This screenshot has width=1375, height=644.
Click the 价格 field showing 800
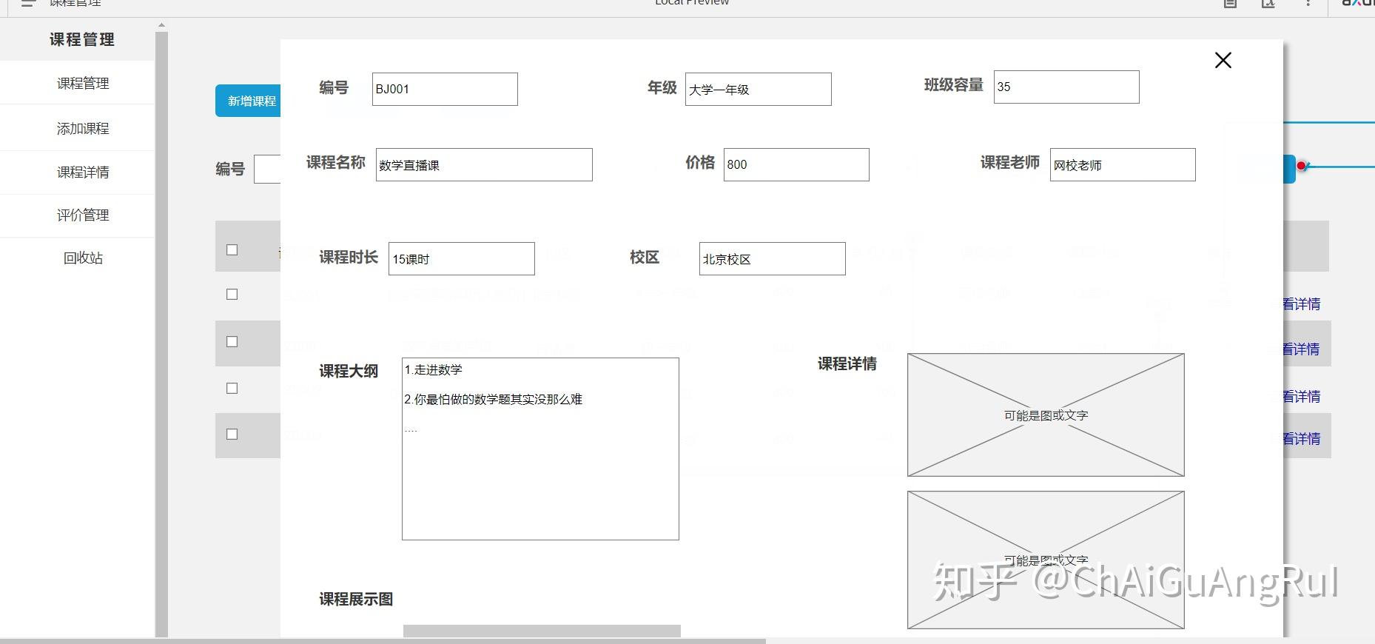coord(796,164)
